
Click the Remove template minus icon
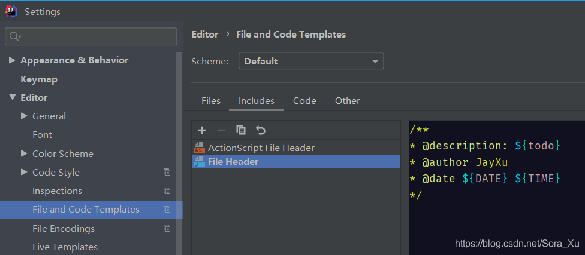221,130
